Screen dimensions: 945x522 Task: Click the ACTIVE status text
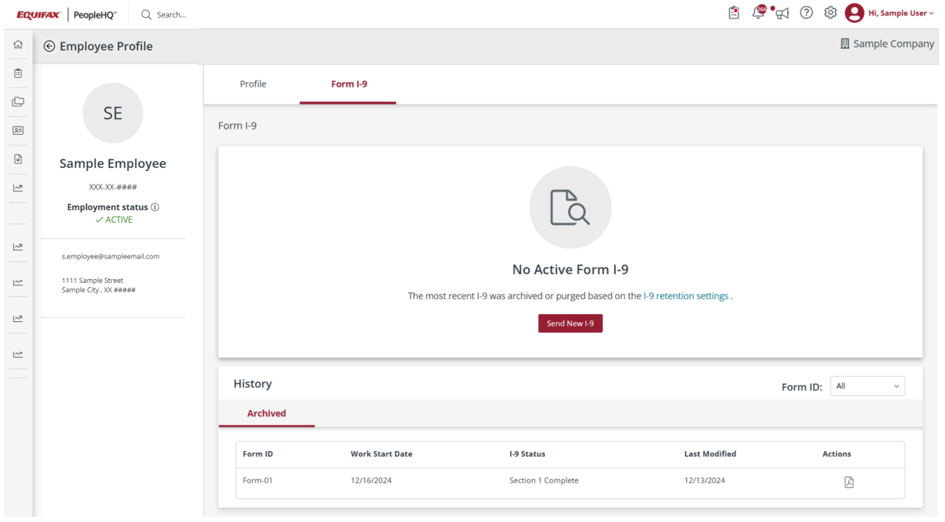coord(119,220)
